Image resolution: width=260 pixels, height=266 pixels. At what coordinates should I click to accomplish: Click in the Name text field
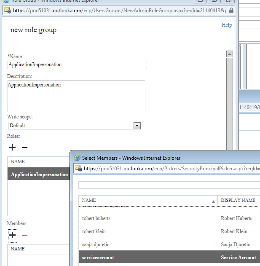77,64
